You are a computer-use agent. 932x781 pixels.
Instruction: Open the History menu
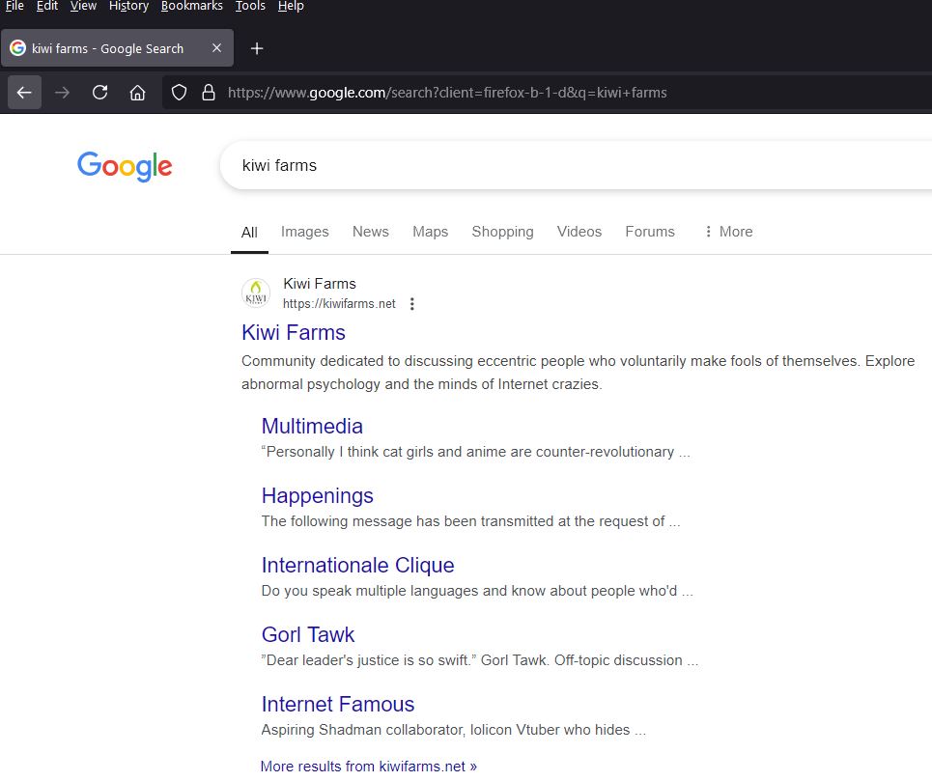click(x=129, y=6)
